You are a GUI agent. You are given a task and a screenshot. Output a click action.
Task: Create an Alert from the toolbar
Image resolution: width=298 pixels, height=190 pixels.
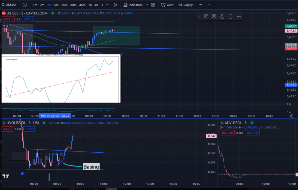coord(167,5)
